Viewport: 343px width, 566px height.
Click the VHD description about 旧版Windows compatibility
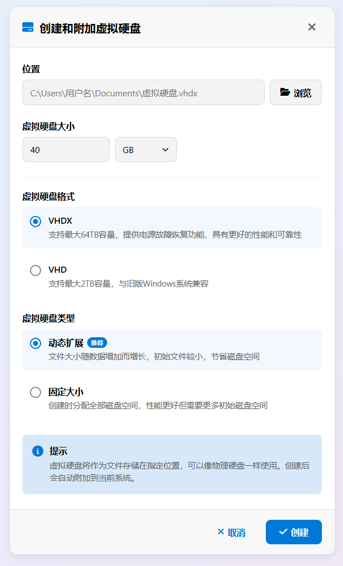pyautogui.click(x=128, y=284)
